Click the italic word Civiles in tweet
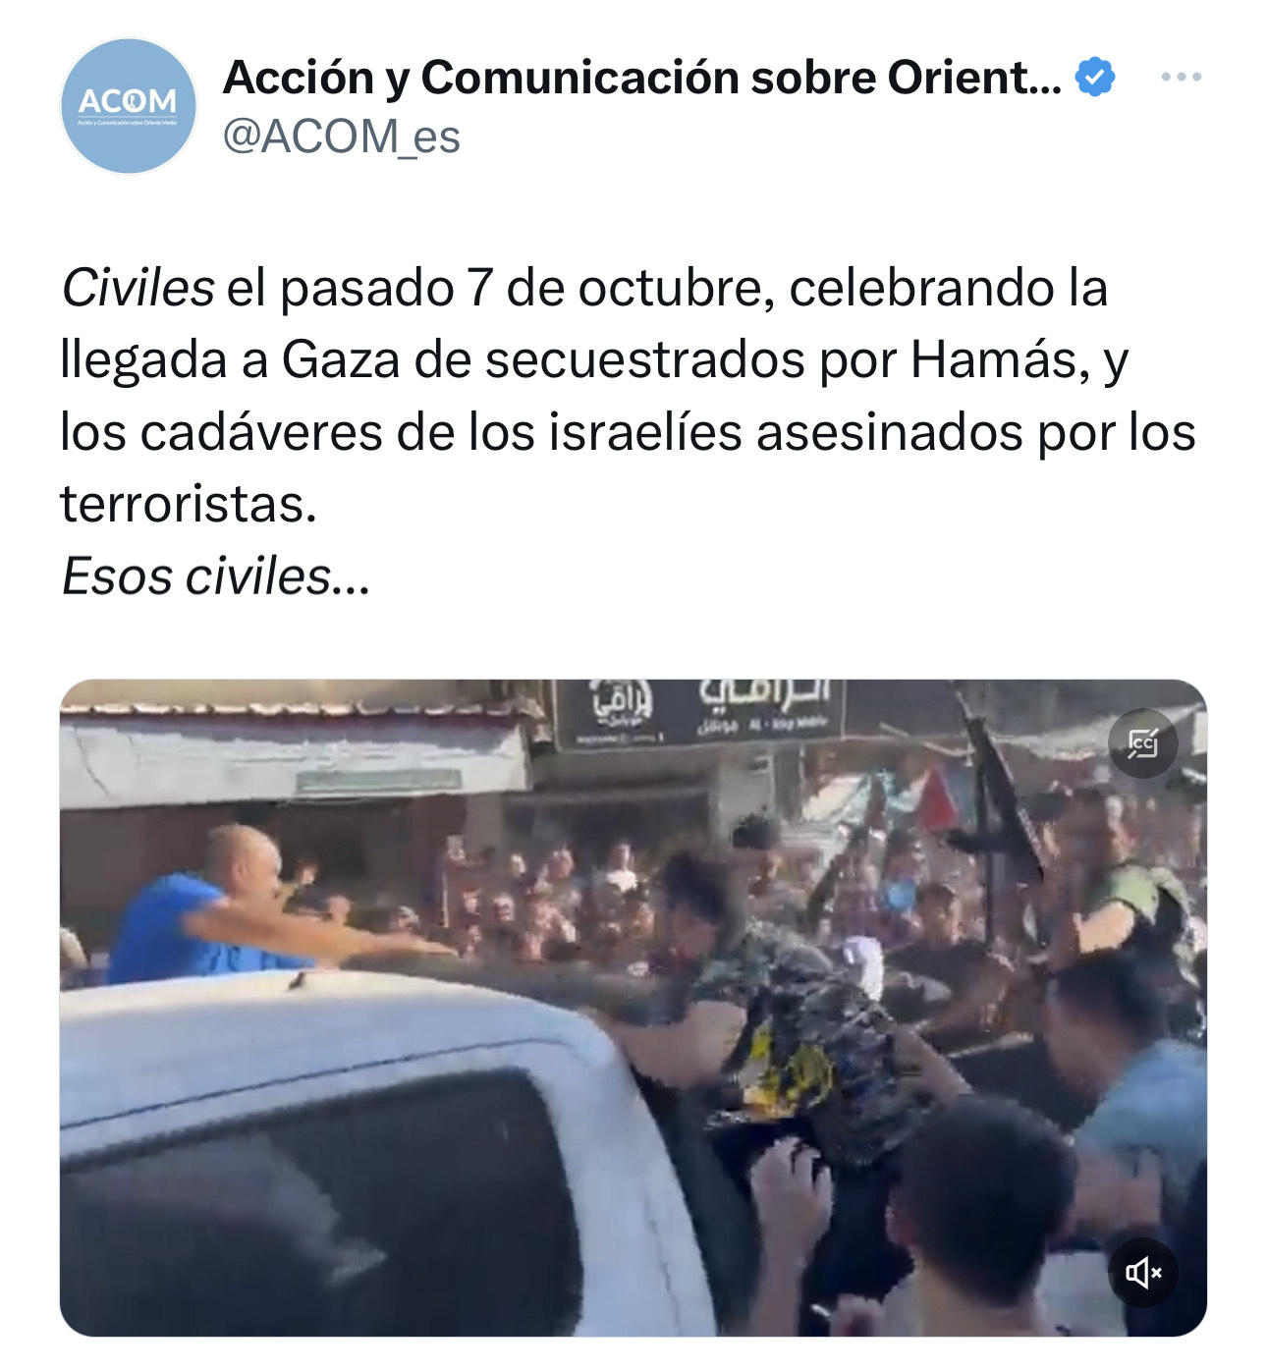This screenshot has width=1267, height=1371. [x=138, y=289]
